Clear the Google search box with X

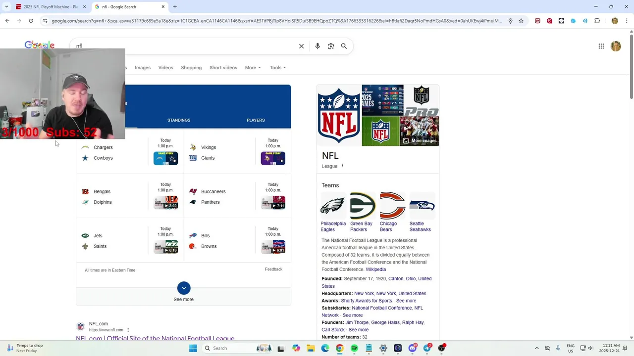301,46
